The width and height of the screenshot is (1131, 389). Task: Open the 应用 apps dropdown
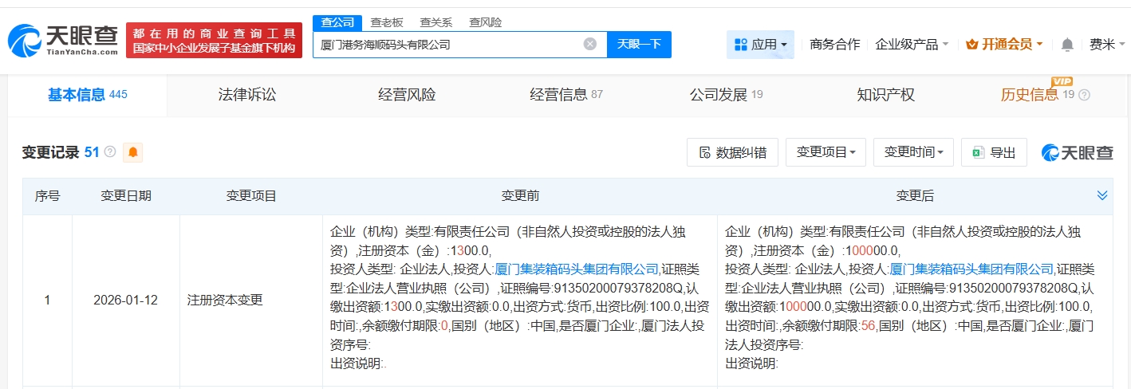click(x=760, y=45)
